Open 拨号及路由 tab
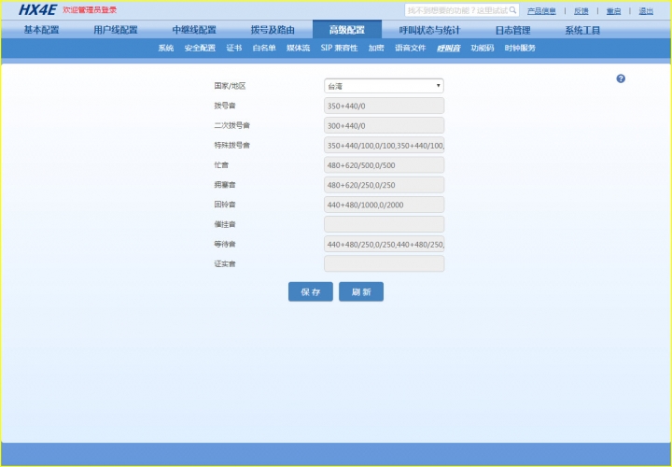Image resolution: width=672 pixels, height=467 pixels. click(273, 30)
